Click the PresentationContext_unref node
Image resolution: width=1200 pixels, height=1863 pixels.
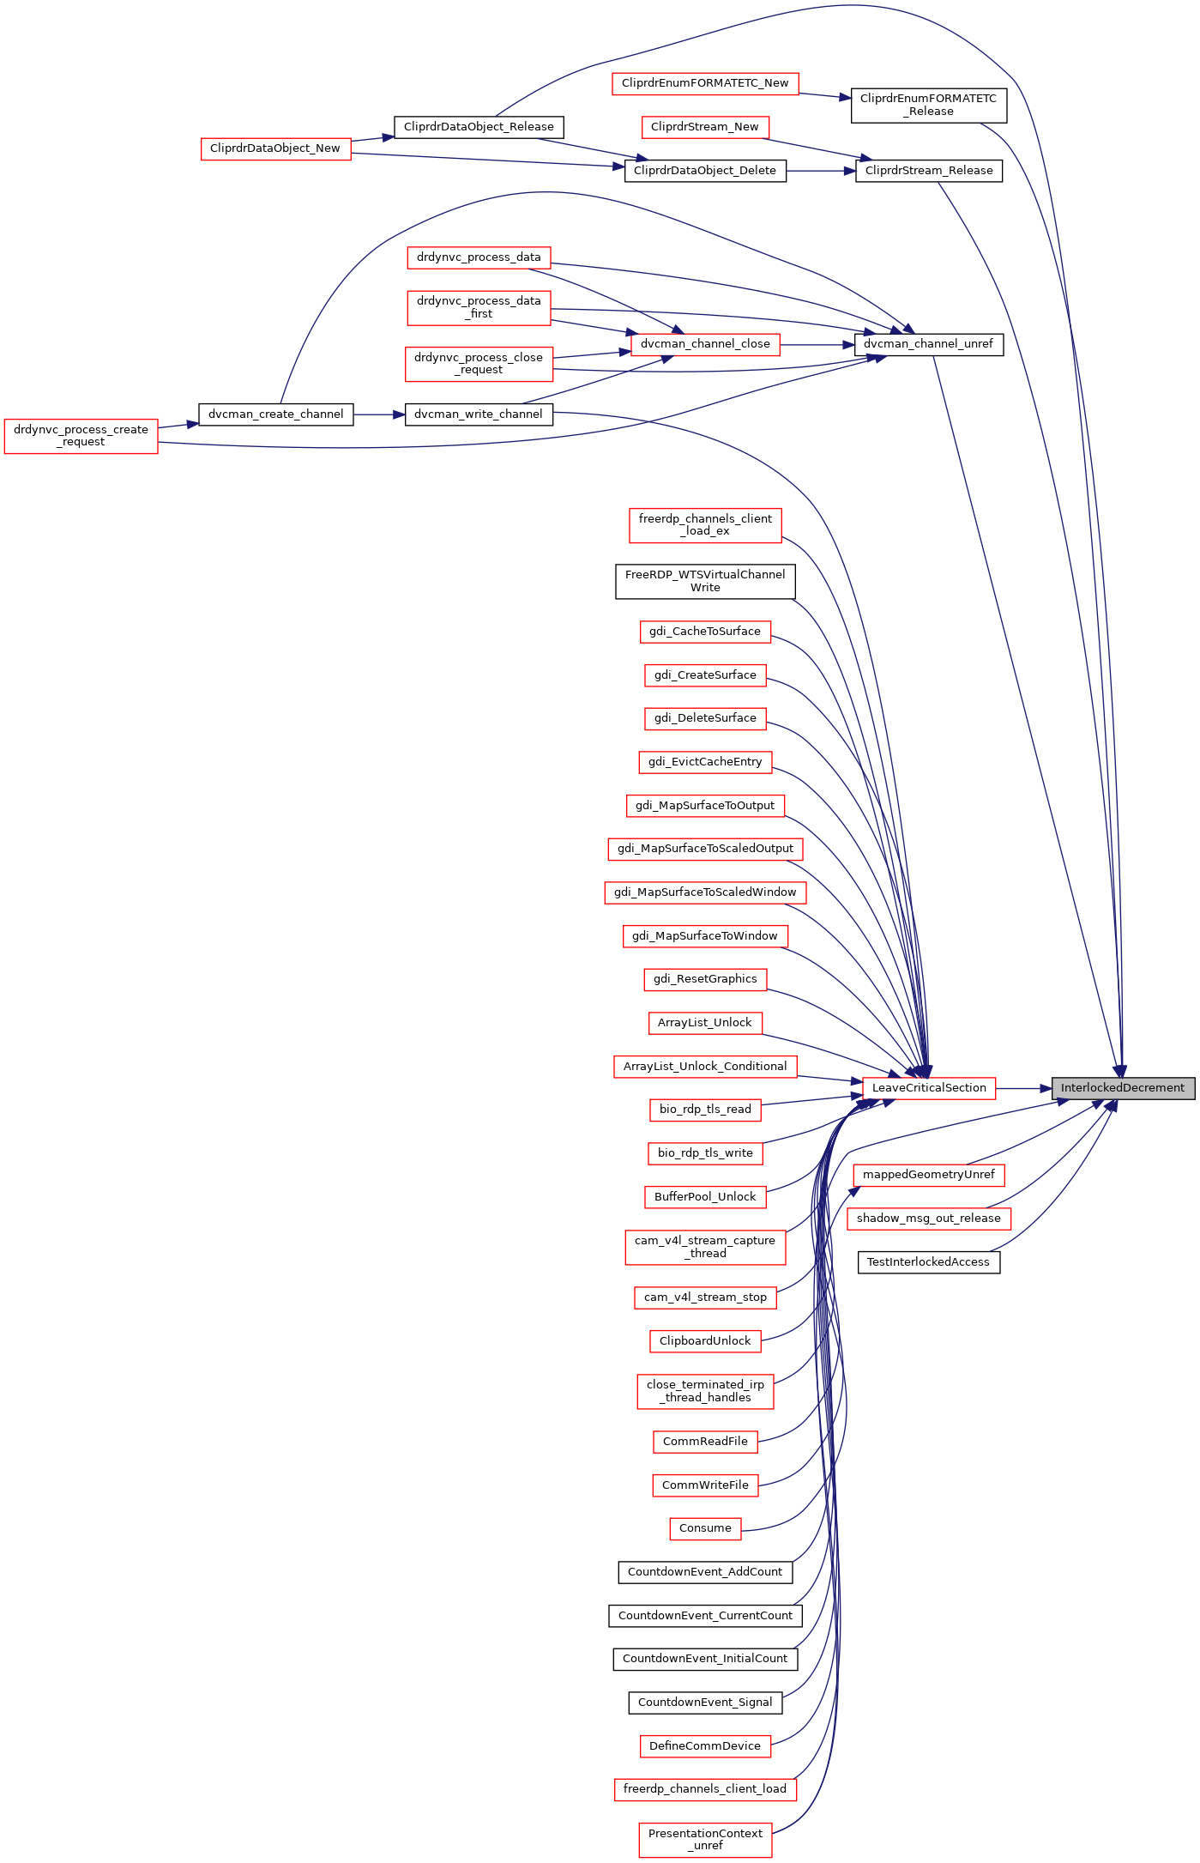[x=705, y=1840]
